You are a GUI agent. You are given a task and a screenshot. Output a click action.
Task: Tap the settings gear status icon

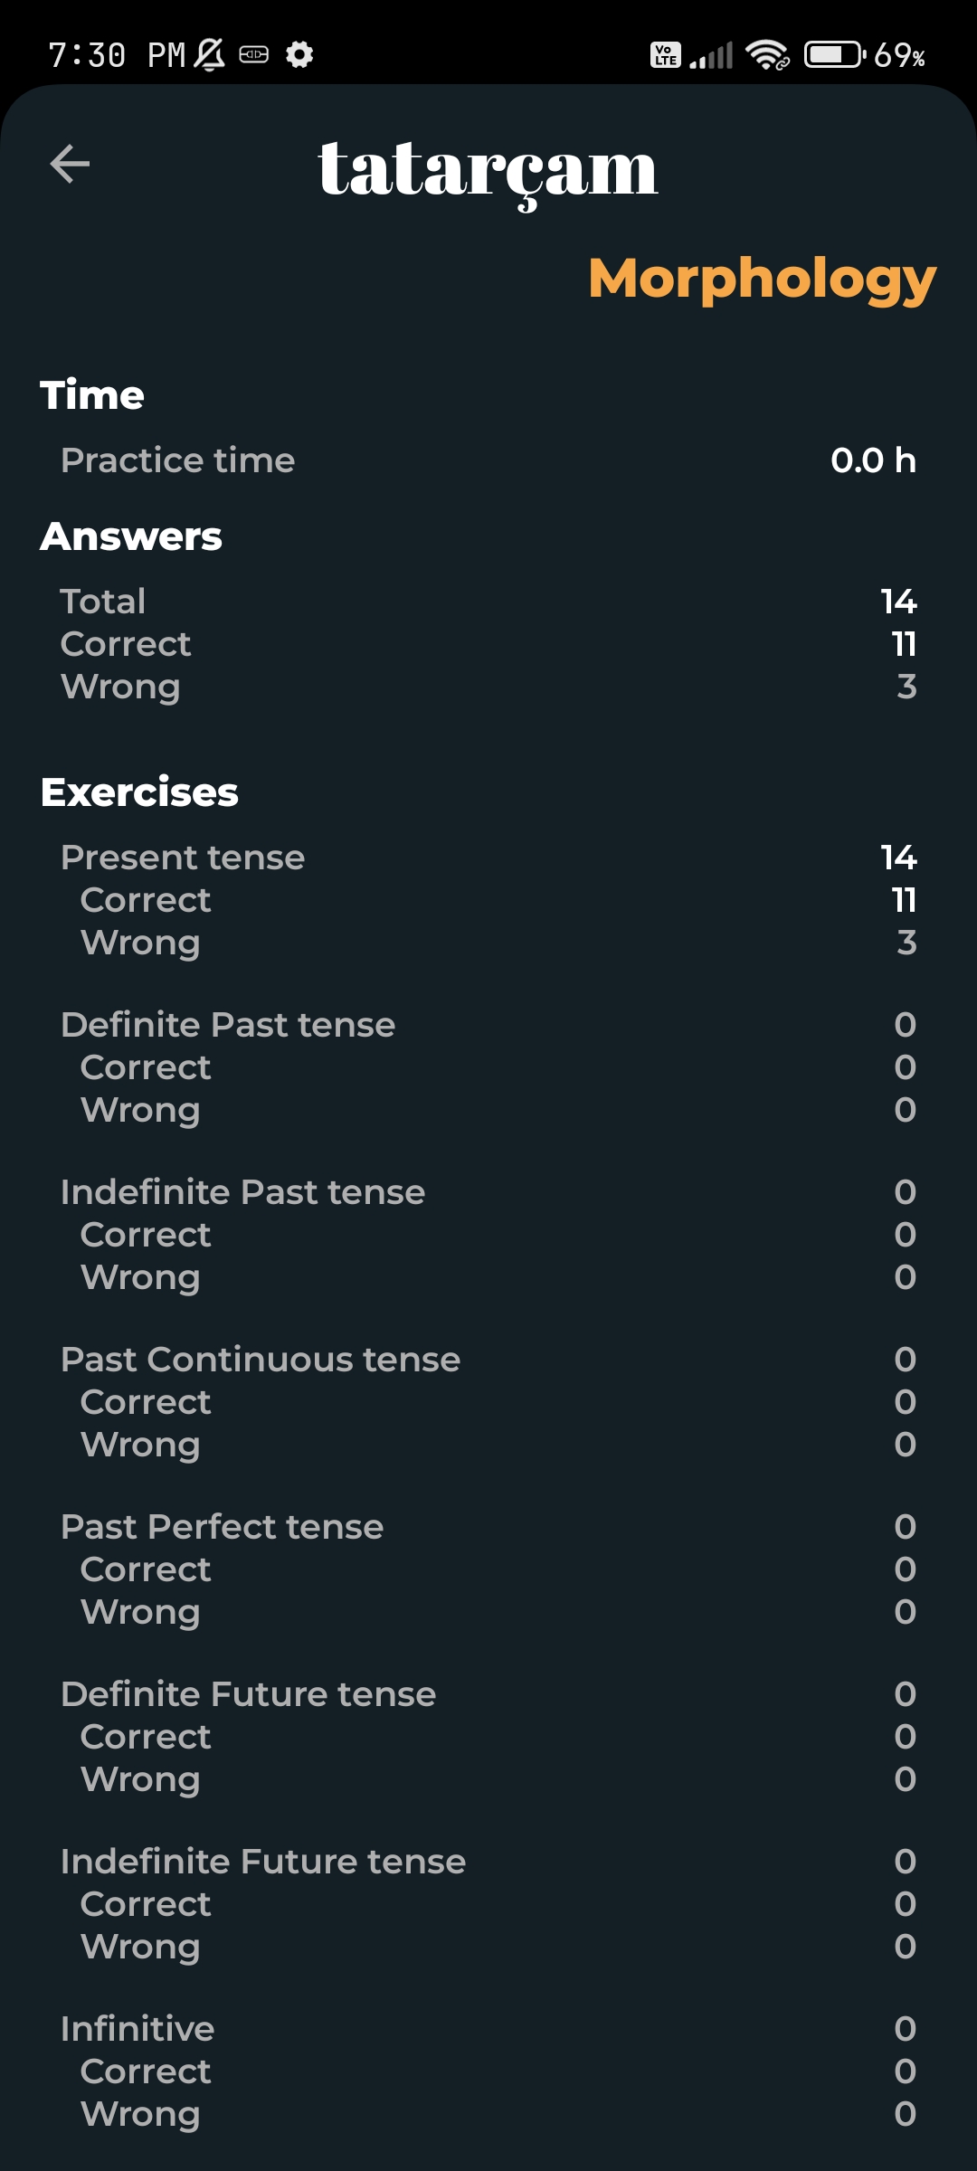pyautogui.click(x=299, y=55)
